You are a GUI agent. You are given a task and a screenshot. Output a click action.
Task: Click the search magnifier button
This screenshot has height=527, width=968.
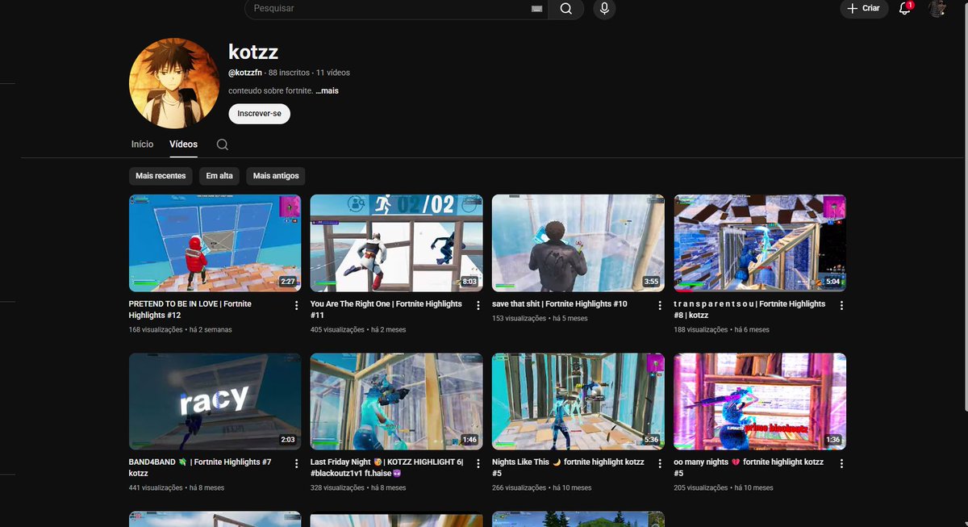tap(566, 8)
